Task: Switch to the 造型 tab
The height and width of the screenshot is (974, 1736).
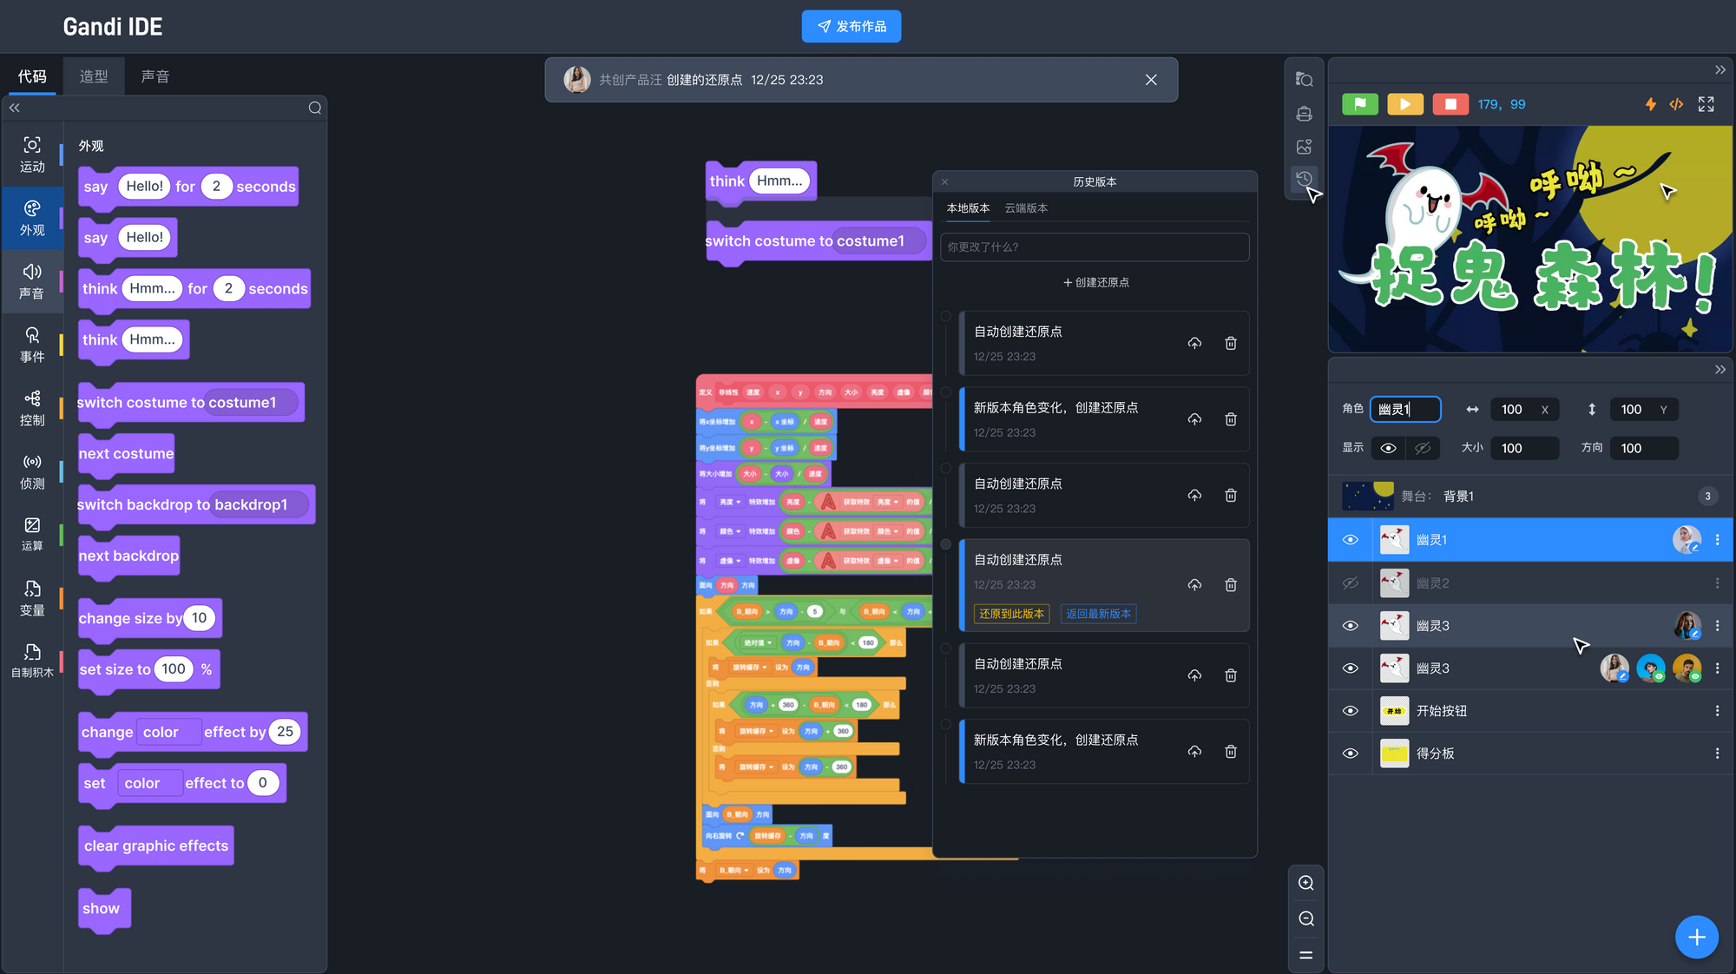Action: click(x=94, y=76)
